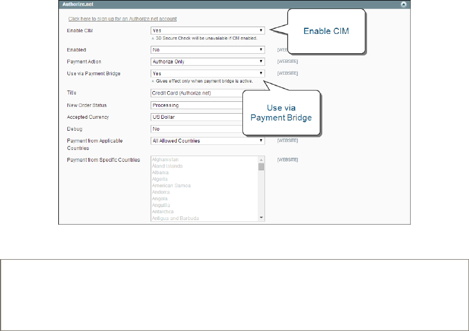469x331 pixels.
Task: Click the Use via Payment Bridge field label
Action: click(x=93, y=74)
